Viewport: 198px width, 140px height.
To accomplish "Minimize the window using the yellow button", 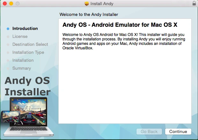I will click(x=11, y=3).
